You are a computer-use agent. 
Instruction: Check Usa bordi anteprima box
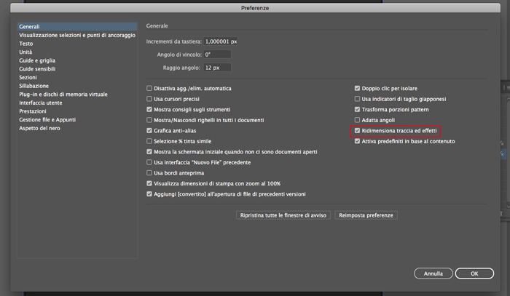(x=149, y=172)
